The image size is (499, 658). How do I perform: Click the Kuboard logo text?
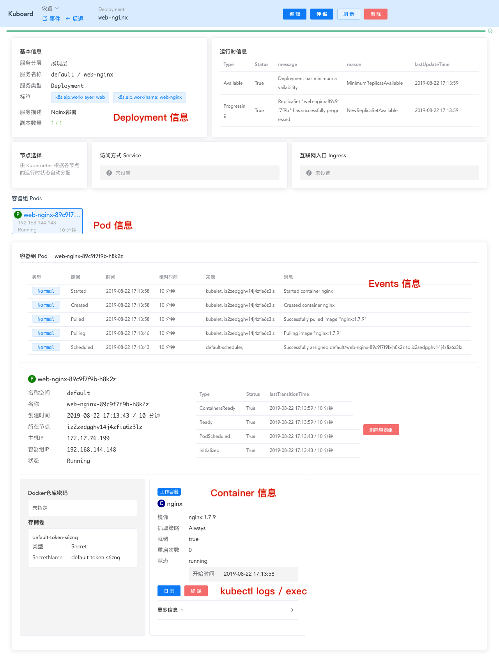coord(21,14)
